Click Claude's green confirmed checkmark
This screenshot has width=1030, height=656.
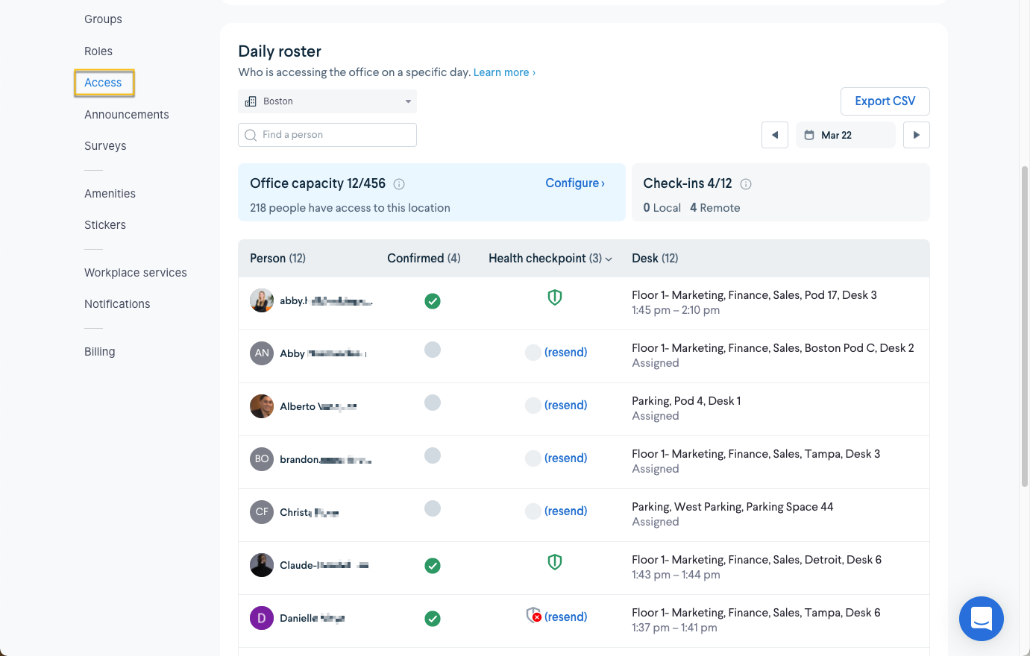pos(433,566)
